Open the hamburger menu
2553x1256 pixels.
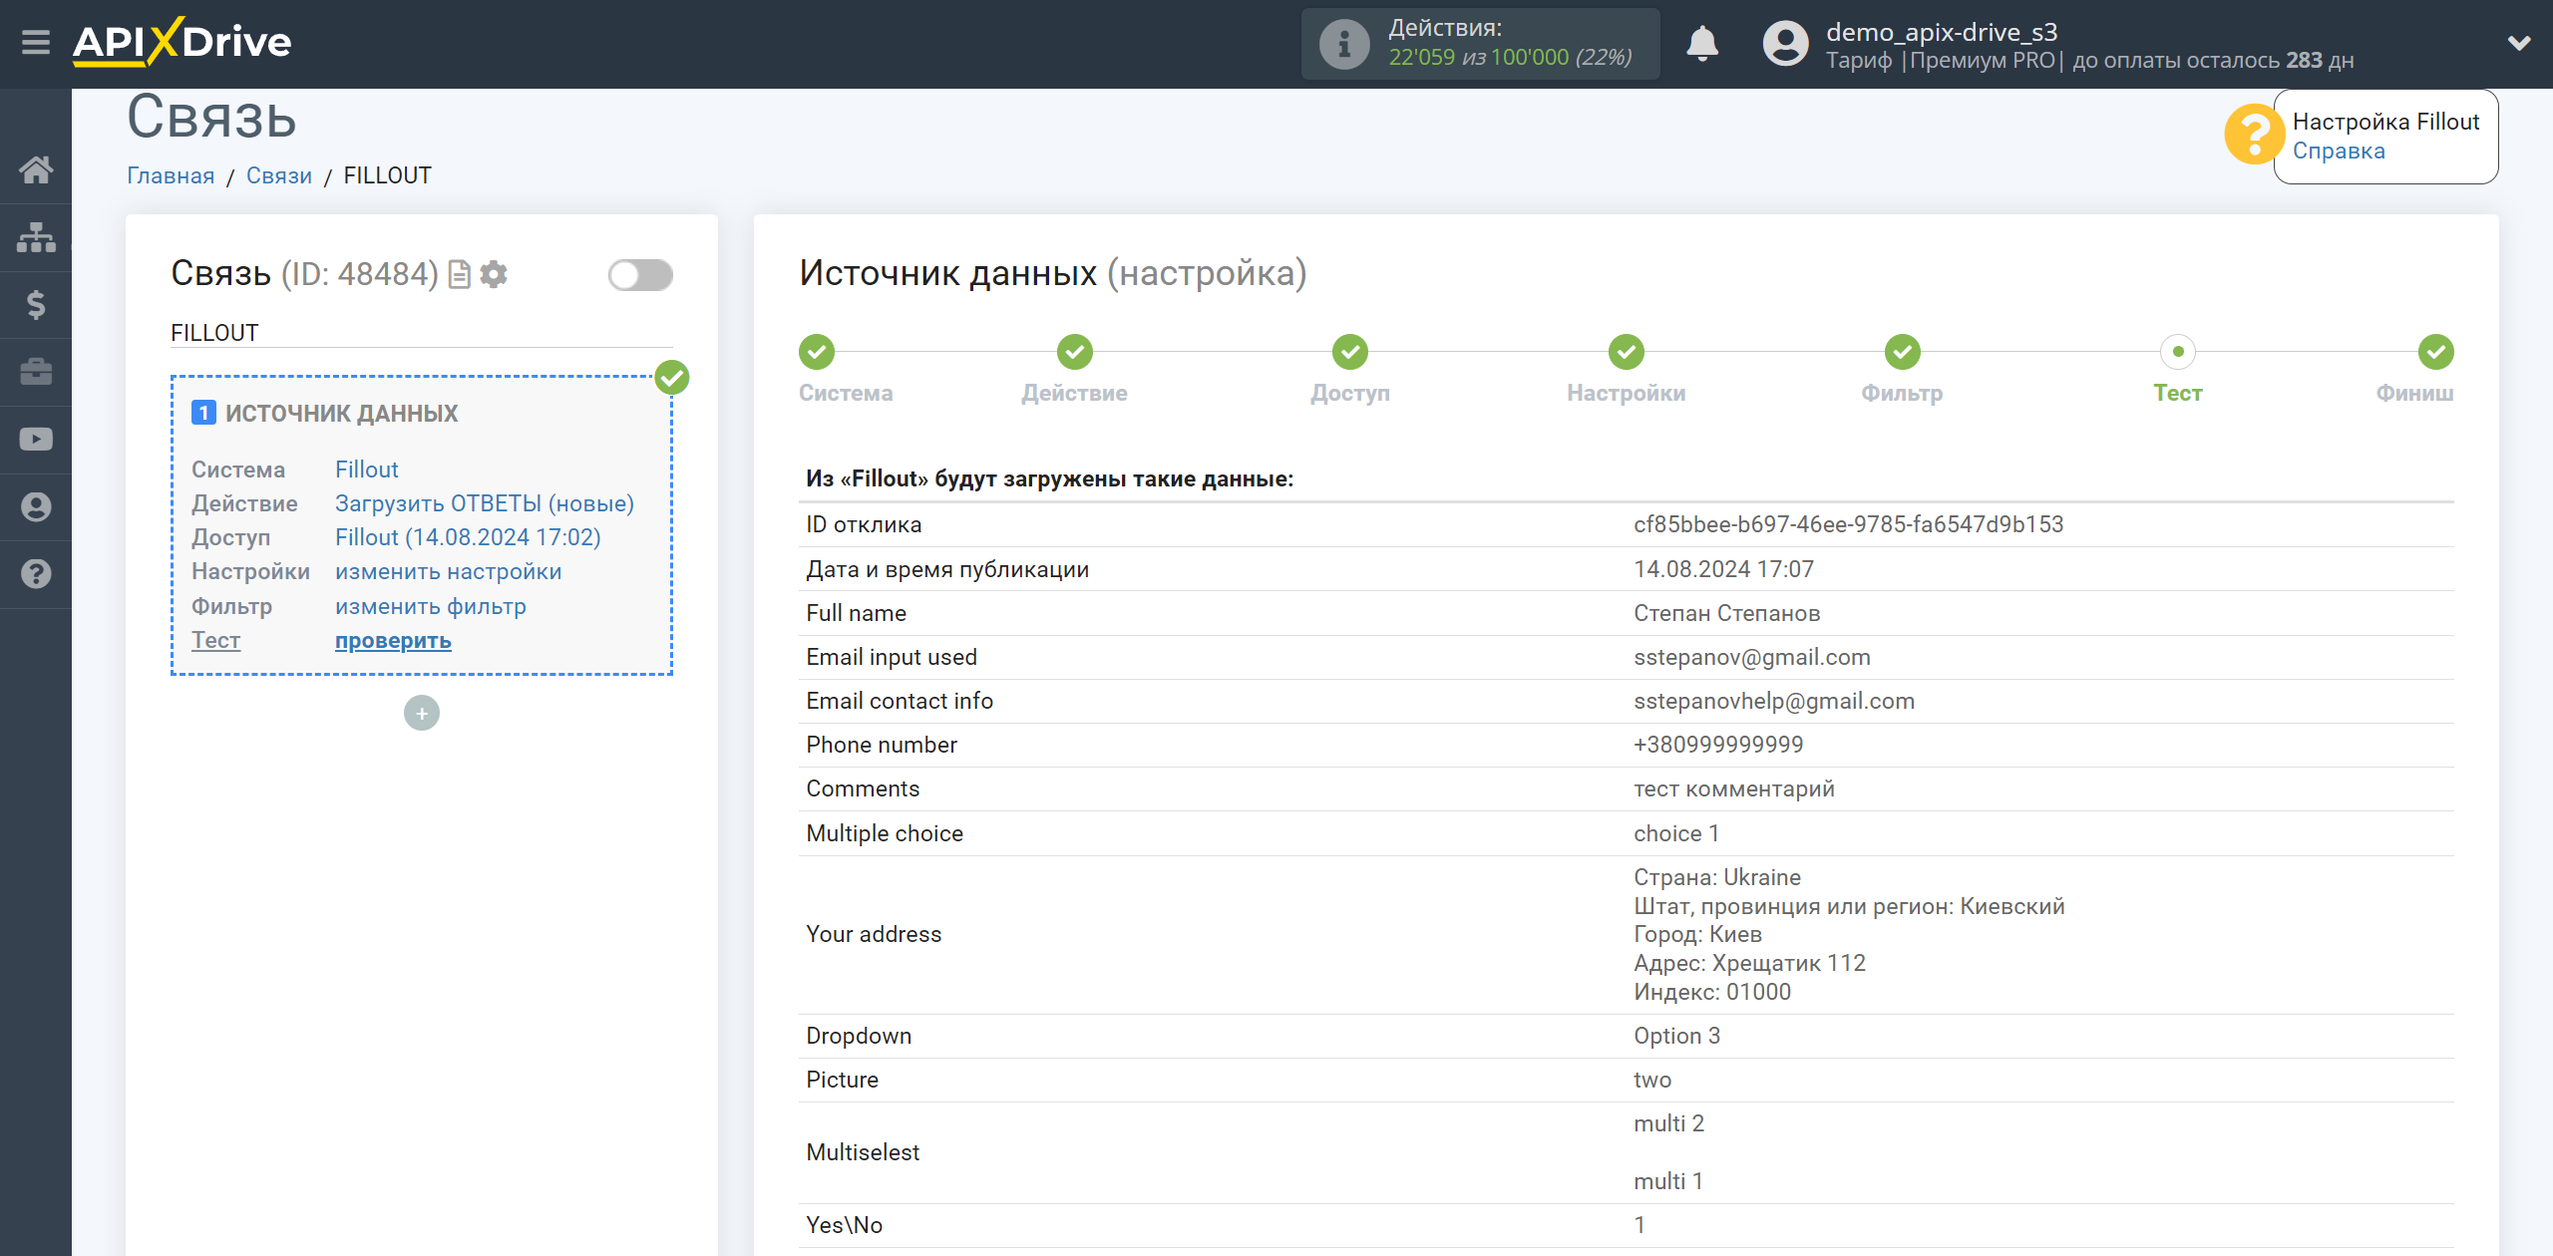click(36, 43)
